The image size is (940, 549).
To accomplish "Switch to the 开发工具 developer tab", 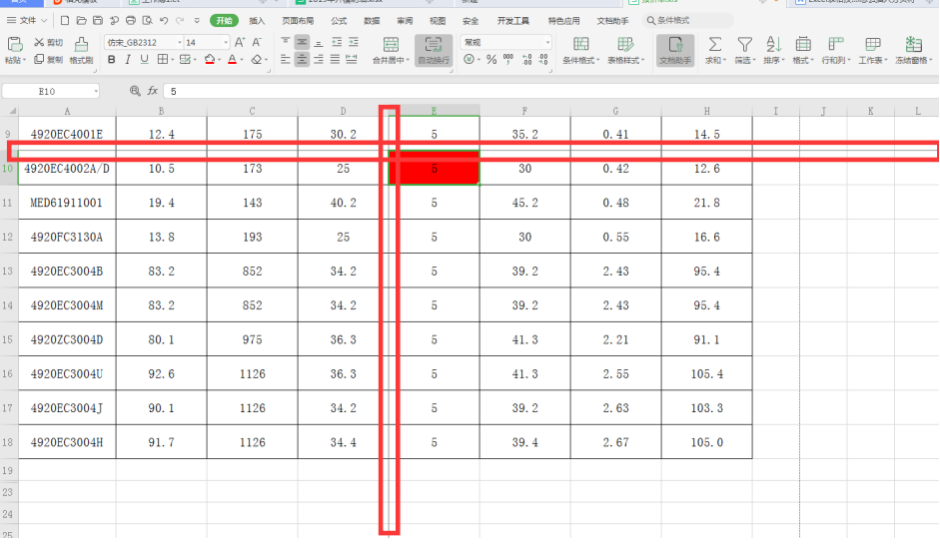I will pyautogui.click(x=513, y=20).
